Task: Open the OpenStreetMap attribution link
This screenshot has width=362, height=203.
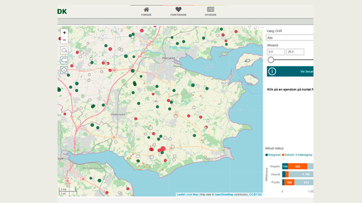Action: click(224, 195)
